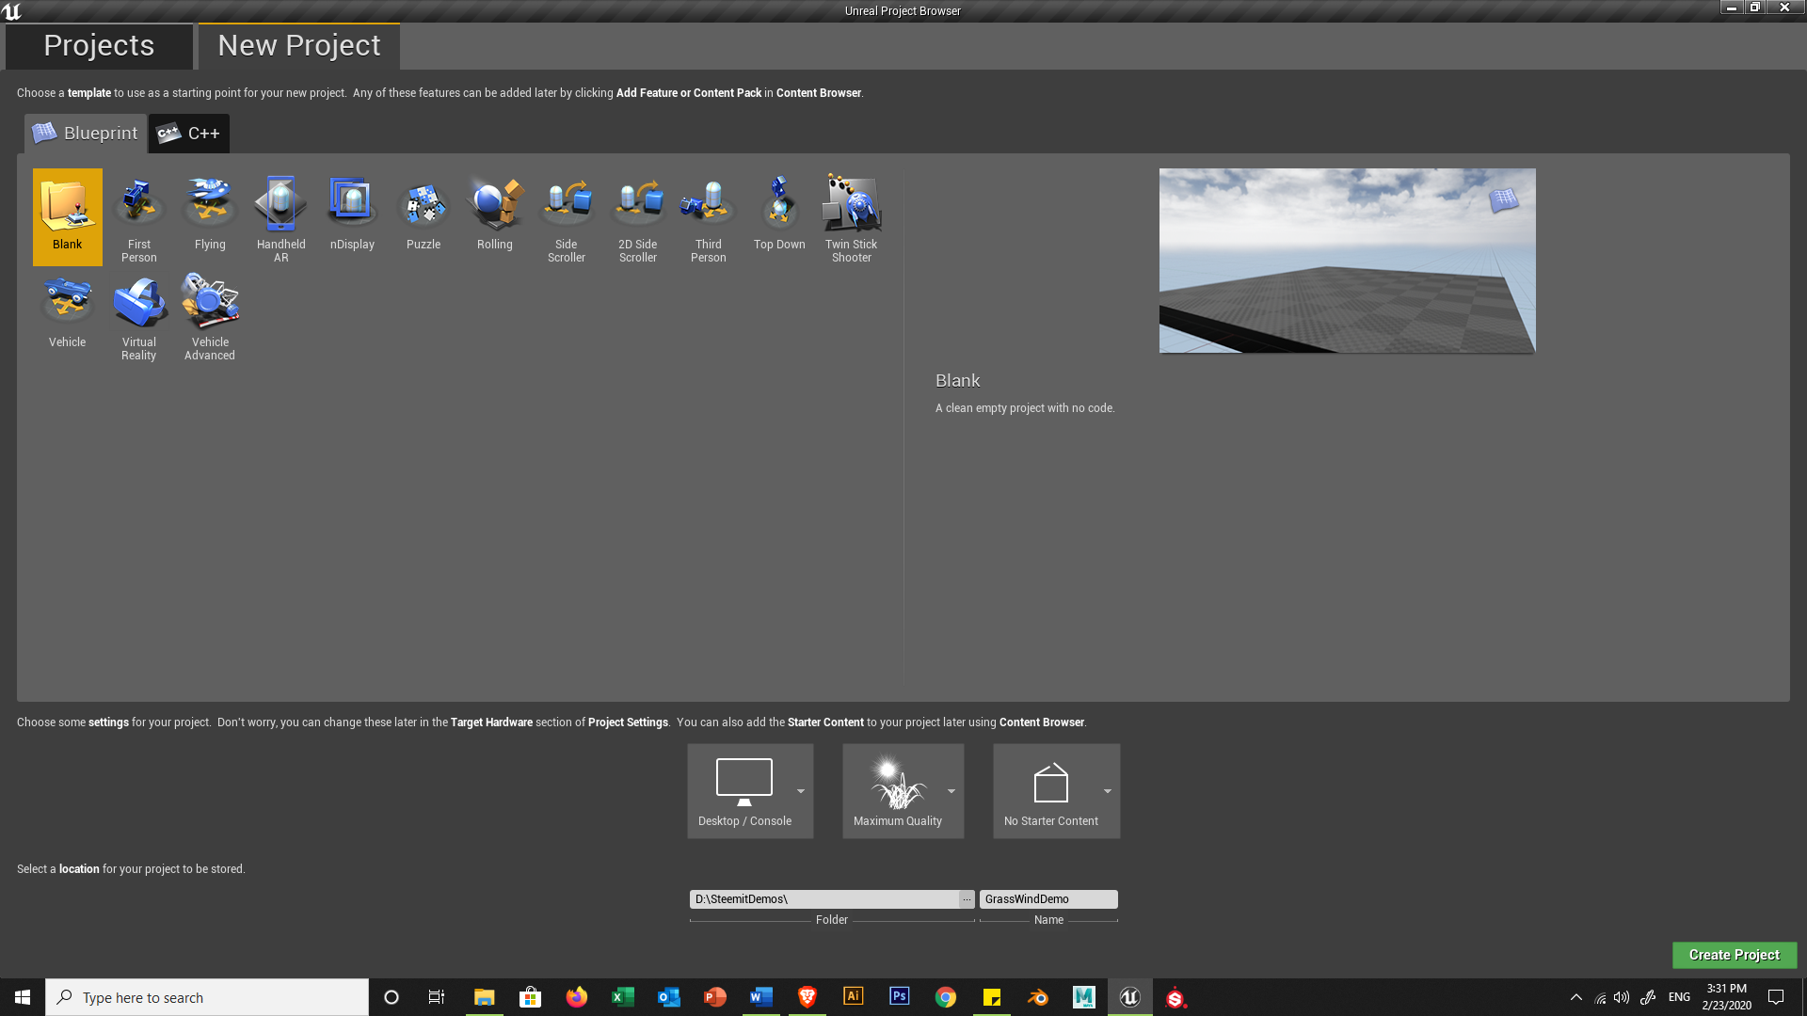Click the Blank template preview image
1807x1016 pixels.
click(1347, 261)
